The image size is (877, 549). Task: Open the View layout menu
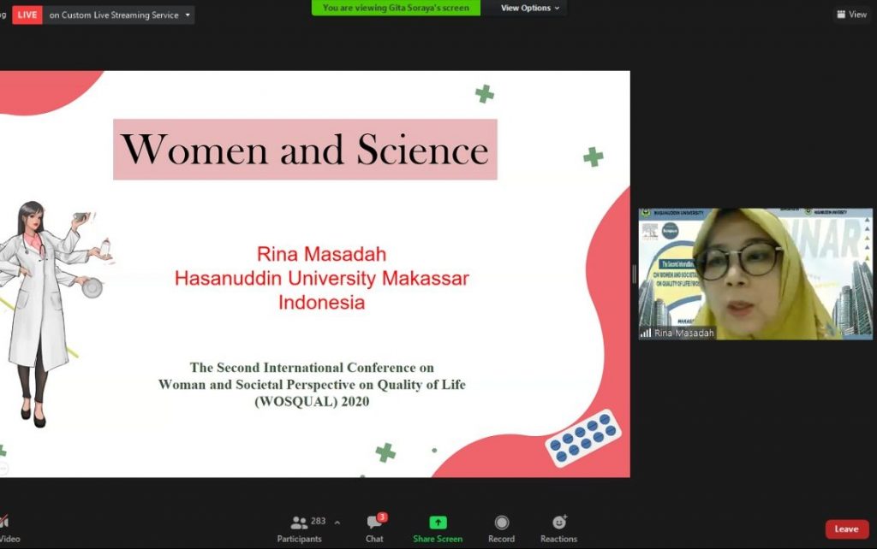(852, 15)
